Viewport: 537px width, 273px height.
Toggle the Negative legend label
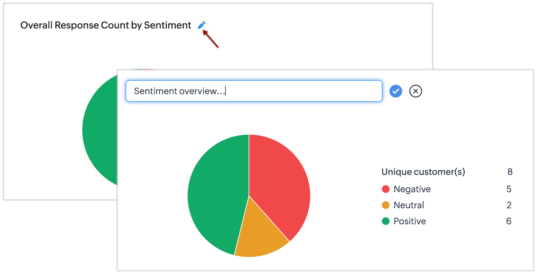tap(412, 189)
